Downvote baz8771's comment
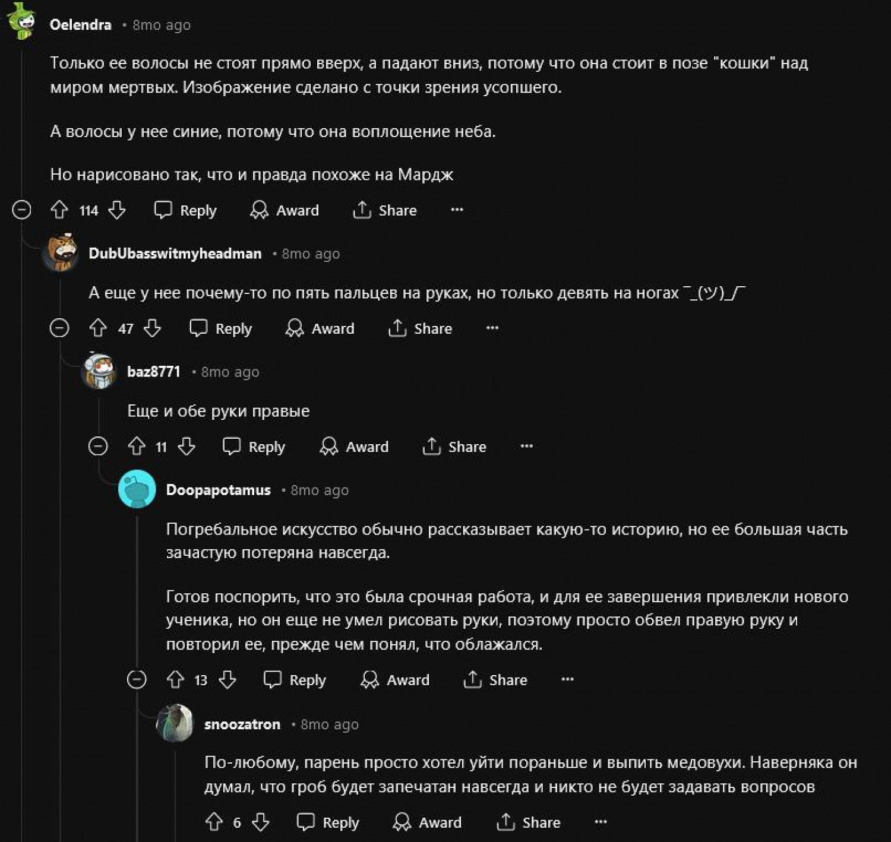 (187, 446)
